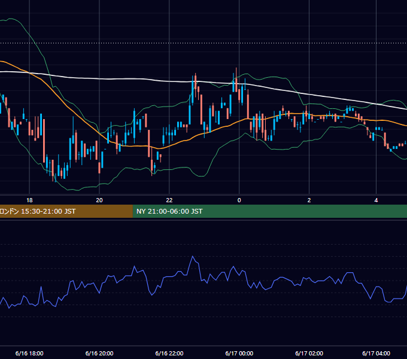
Task: Select the NY 21:00-06:00 JST session bar
Action: click(x=270, y=211)
